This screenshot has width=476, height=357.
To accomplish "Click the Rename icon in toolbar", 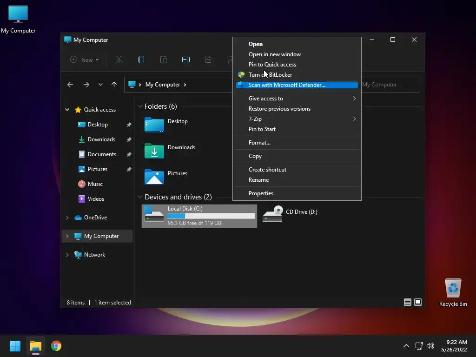I will [186, 60].
